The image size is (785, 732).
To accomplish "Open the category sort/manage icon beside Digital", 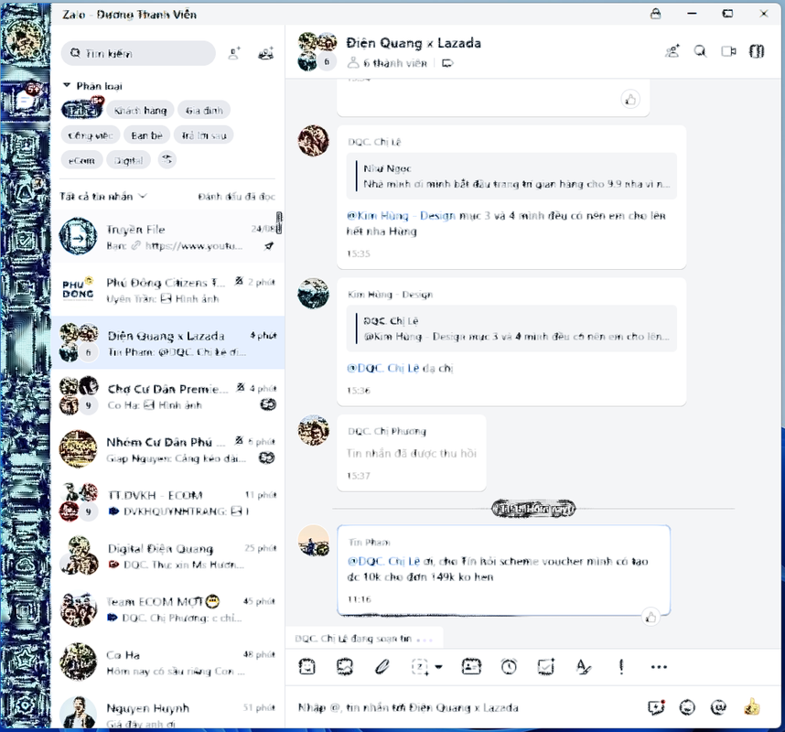I will click(167, 160).
